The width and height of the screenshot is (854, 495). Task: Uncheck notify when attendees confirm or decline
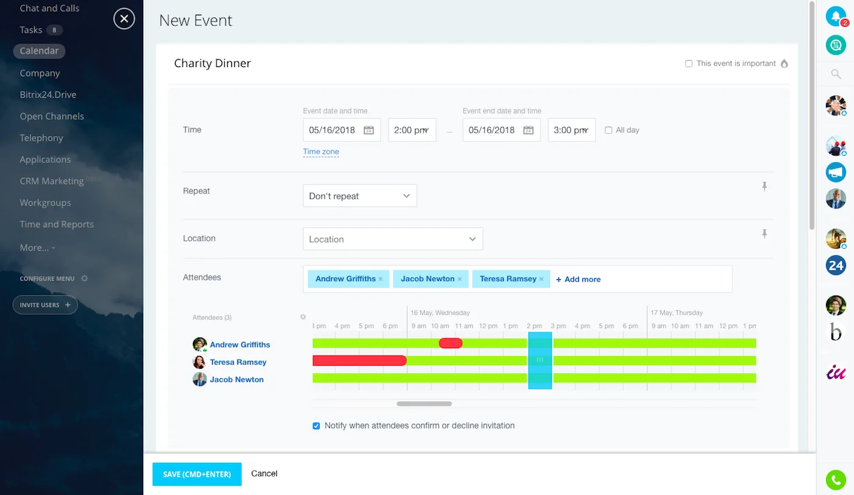316,426
